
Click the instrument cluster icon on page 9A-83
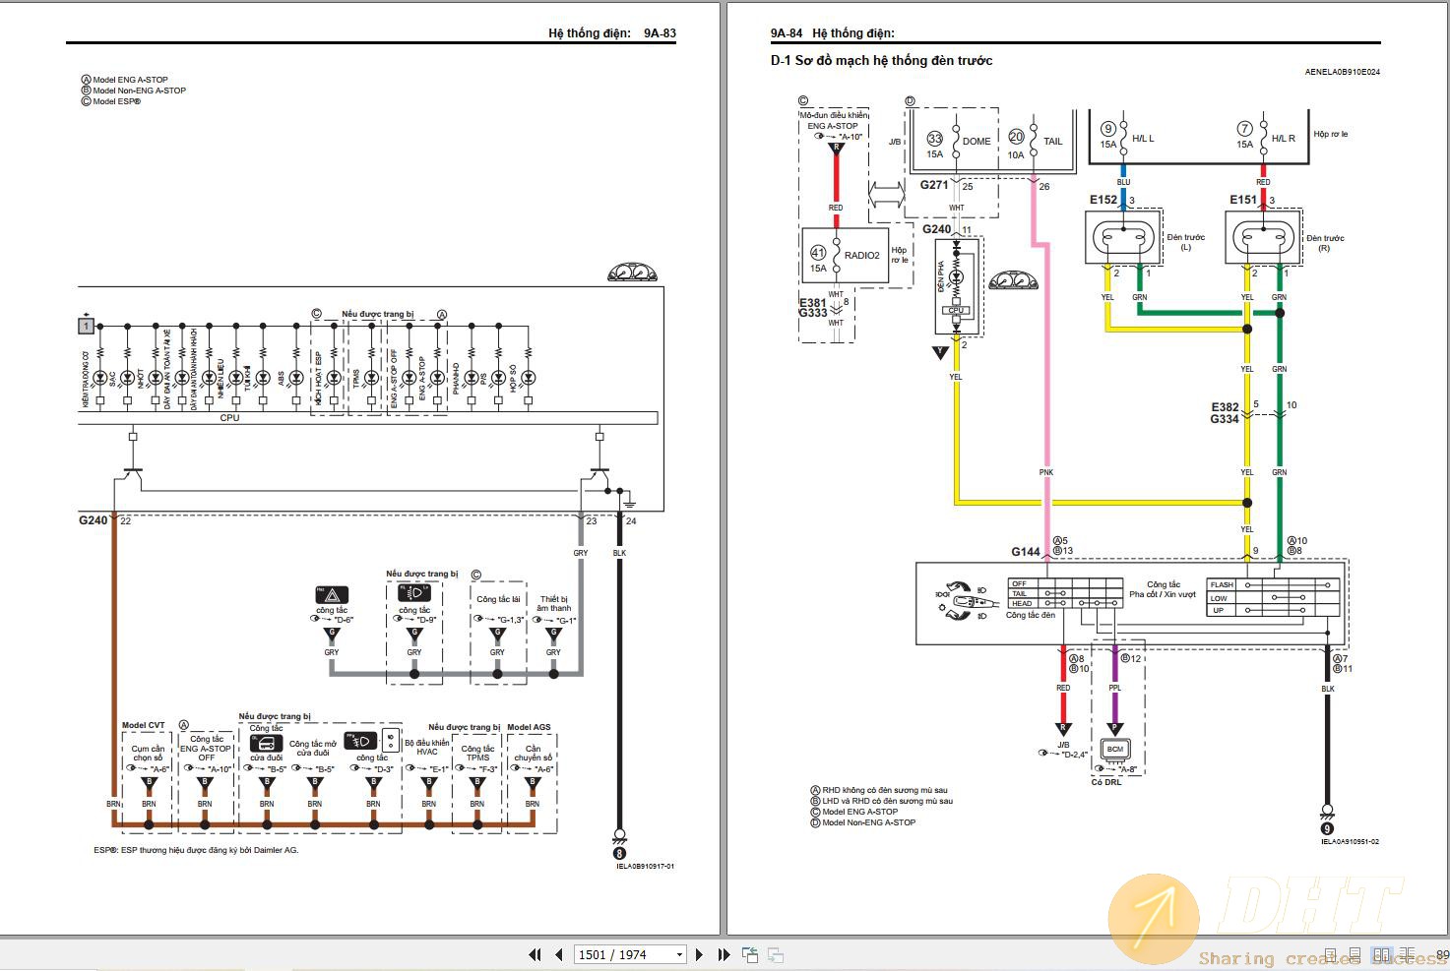[x=633, y=273]
